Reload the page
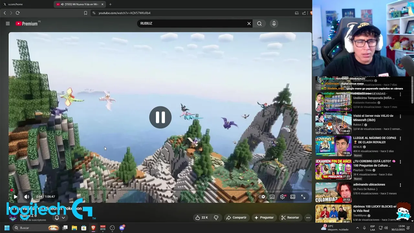Image resolution: width=414 pixels, height=233 pixels. (x=17, y=13)
